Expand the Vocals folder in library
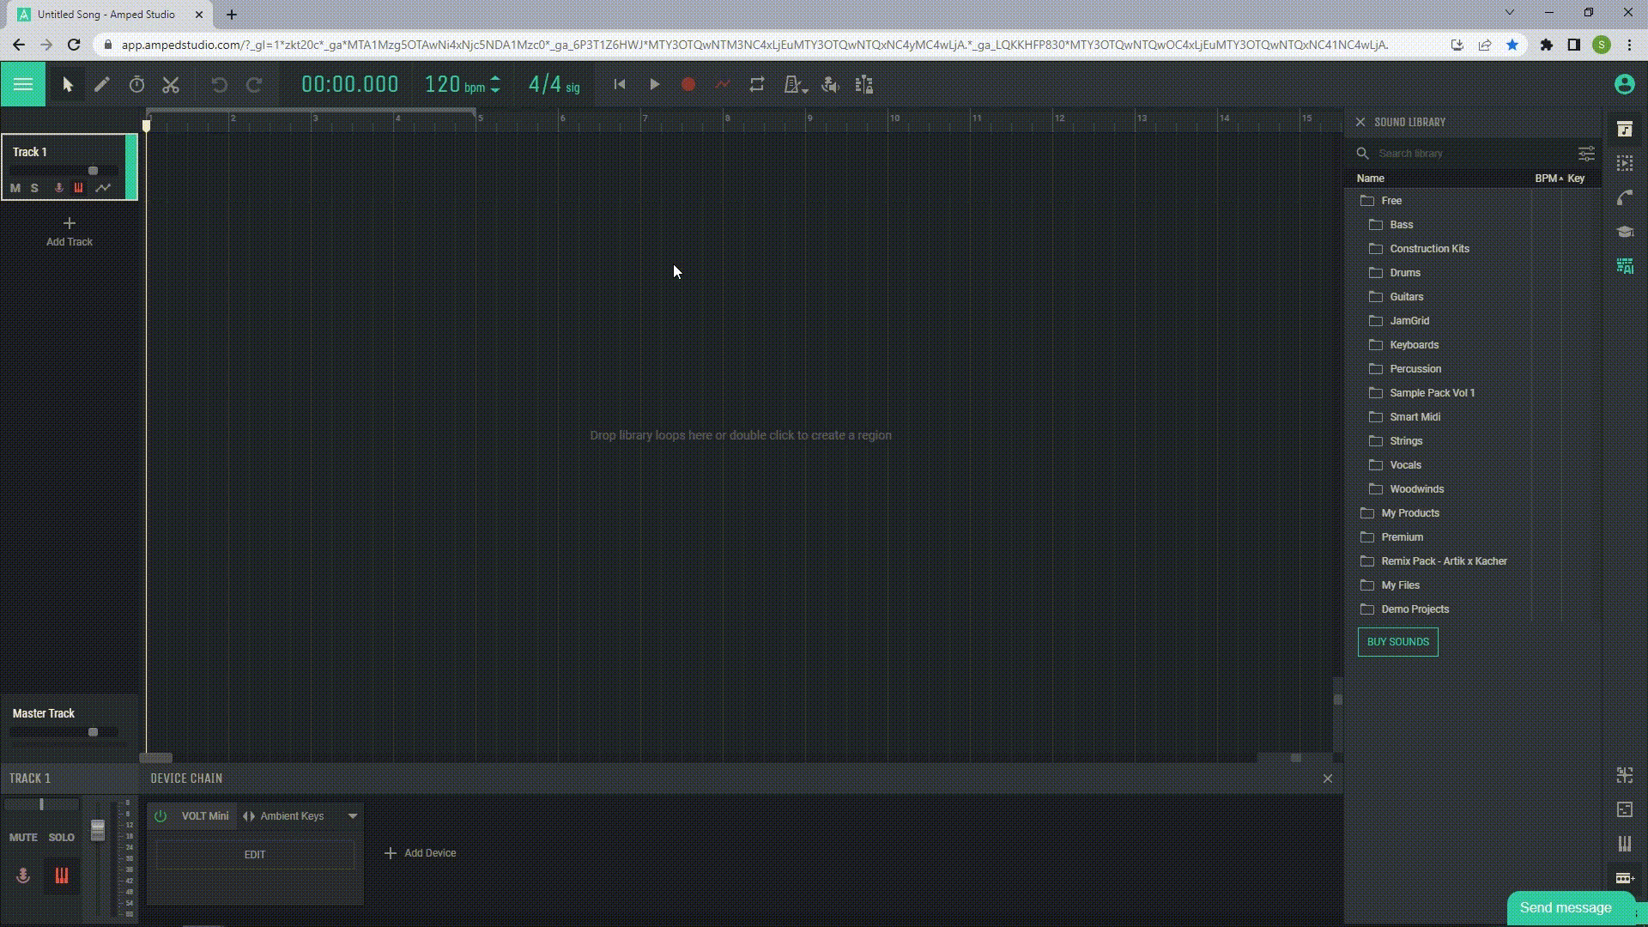Screen dimensions: 1648x927 1404,465
